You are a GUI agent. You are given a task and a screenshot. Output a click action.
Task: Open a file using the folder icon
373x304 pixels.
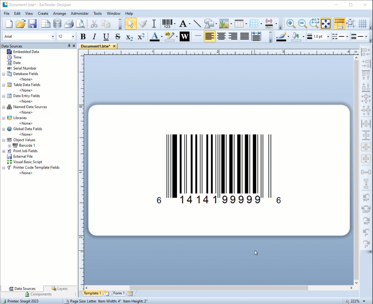pos(20,24)
